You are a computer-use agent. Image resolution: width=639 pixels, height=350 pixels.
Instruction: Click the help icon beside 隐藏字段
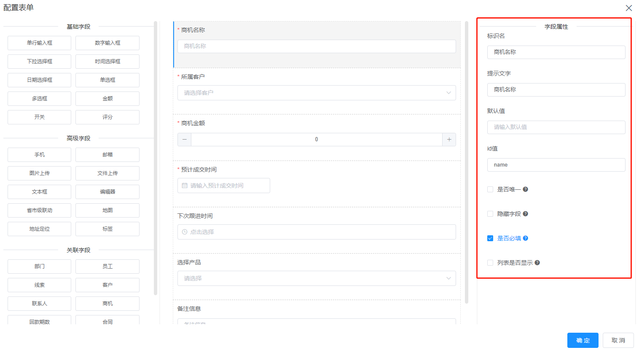pos(525,214)
